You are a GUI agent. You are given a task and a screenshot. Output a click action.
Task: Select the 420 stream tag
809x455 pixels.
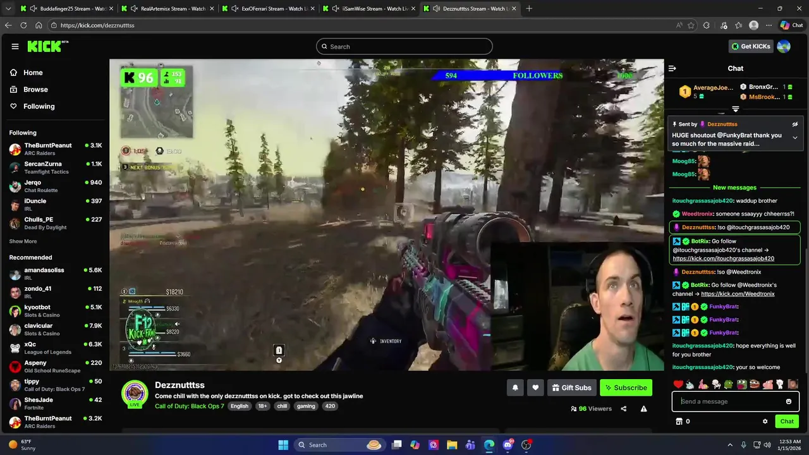pos(330,406)
